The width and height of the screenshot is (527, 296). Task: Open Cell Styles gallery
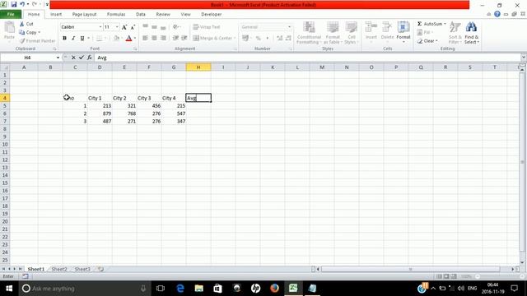click(x=352, y=33)
